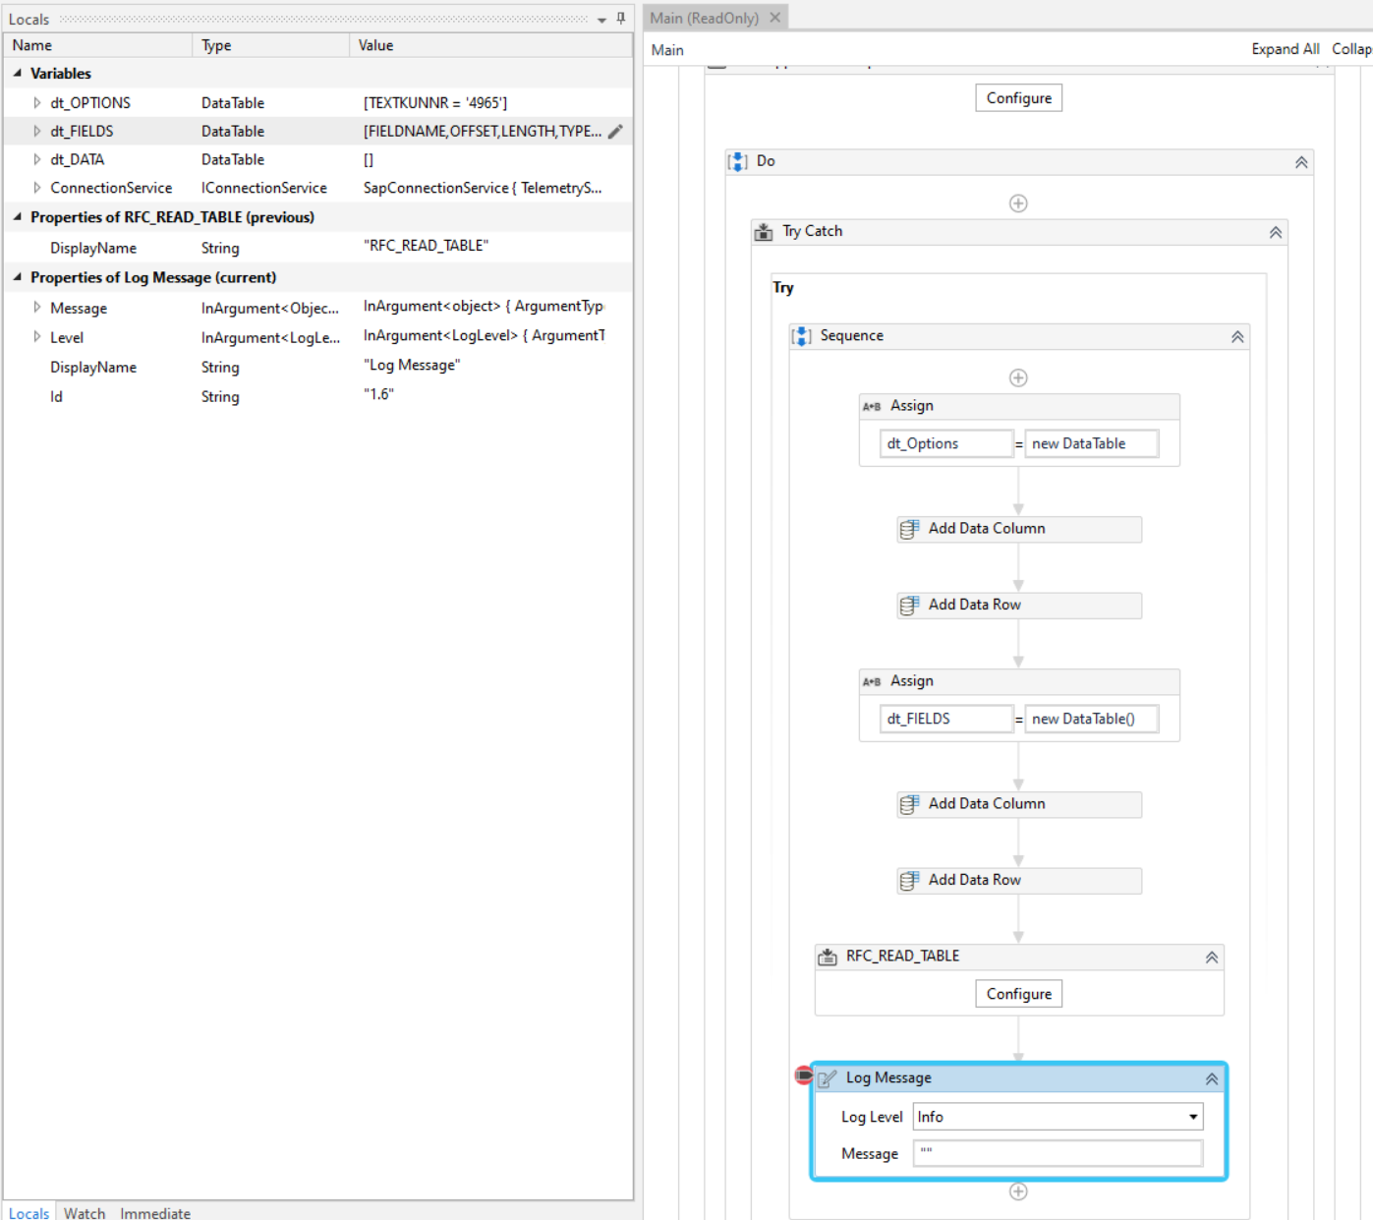Click the pencil icon on the Log Message activity
Viewport: 1373px width, 1220px height.
click(x=827, y=1077)
